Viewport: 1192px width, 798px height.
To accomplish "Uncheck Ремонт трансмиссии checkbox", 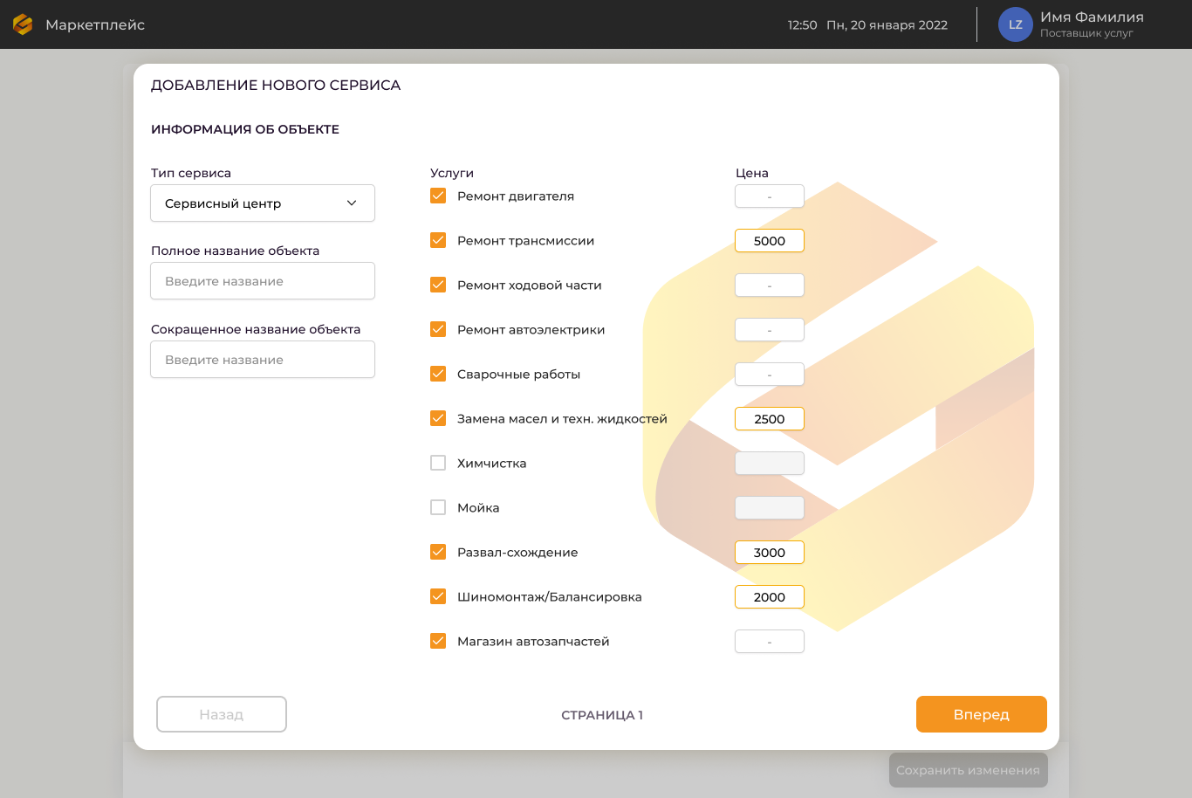I will (x=438, y=241).
